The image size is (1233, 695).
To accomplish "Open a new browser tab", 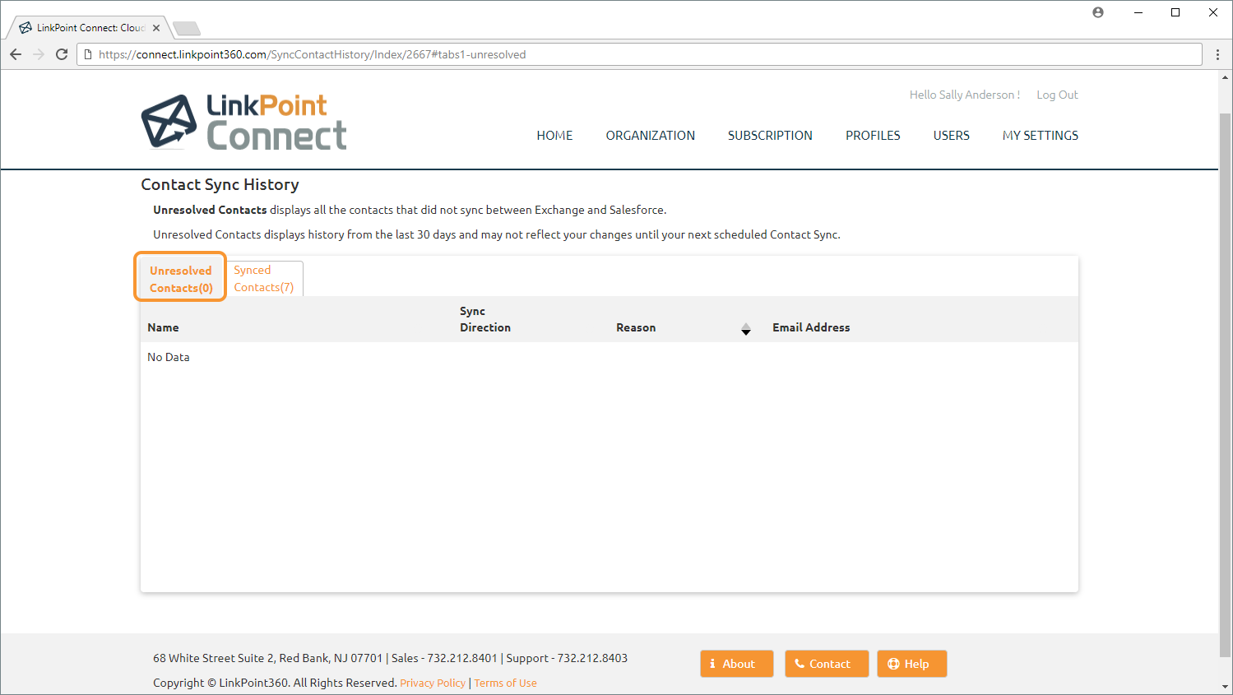I will (x=187, y=29).
